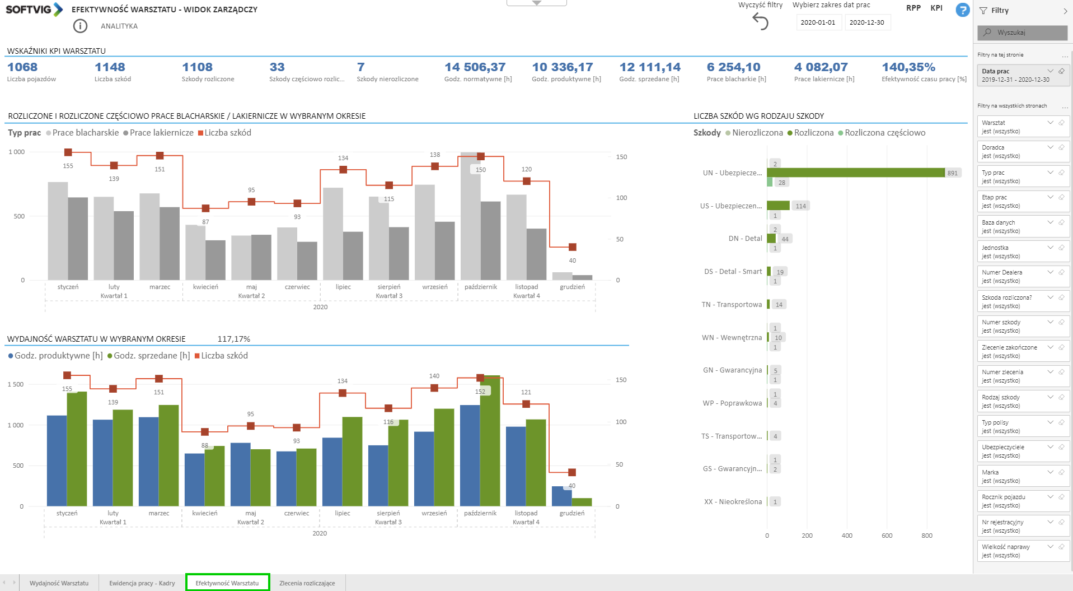Clear the Data prac filter with eraser

pyautogui.click(x=1061, y=71)
